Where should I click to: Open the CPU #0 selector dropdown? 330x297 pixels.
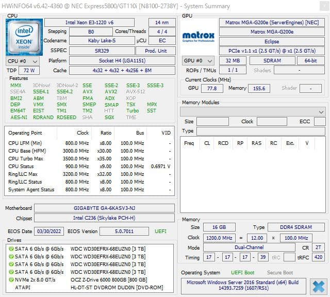[x=23, y=61]
